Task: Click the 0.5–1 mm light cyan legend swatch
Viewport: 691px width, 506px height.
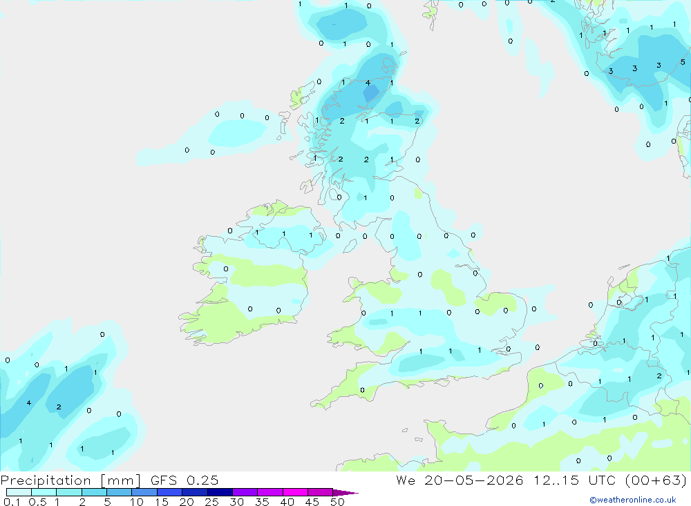Action: click(x=44, y=492)
